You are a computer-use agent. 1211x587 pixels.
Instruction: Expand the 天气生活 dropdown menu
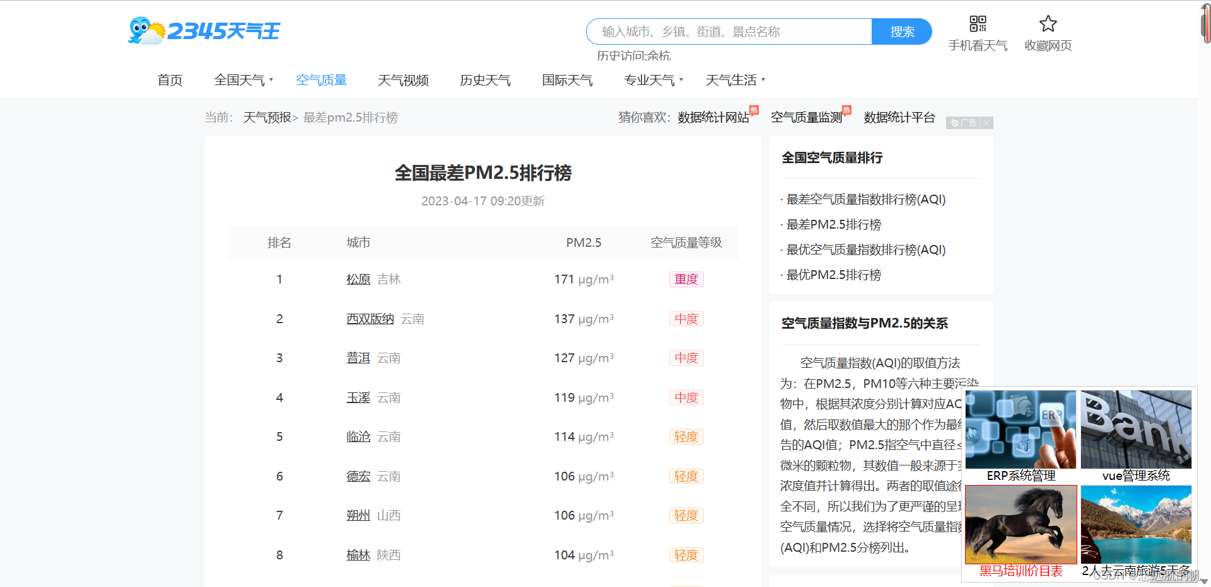735,80
